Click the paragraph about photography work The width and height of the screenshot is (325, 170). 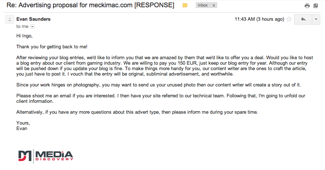159,85
